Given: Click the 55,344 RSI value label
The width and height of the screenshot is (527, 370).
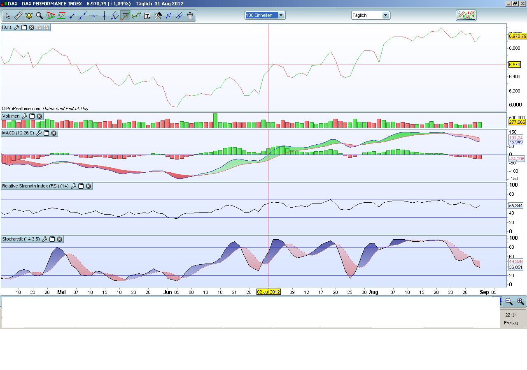Looking at the screenshot, I should click(516, 206).
